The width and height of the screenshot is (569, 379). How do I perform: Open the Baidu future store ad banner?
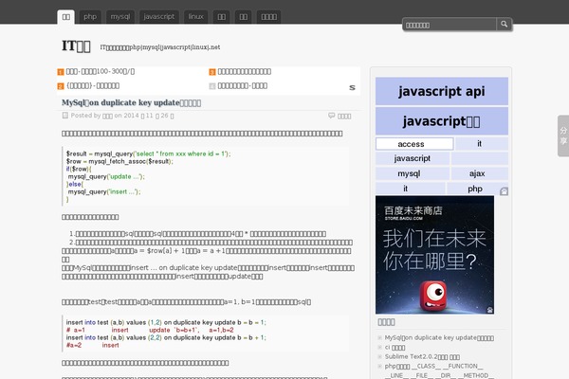pos(434,255)
